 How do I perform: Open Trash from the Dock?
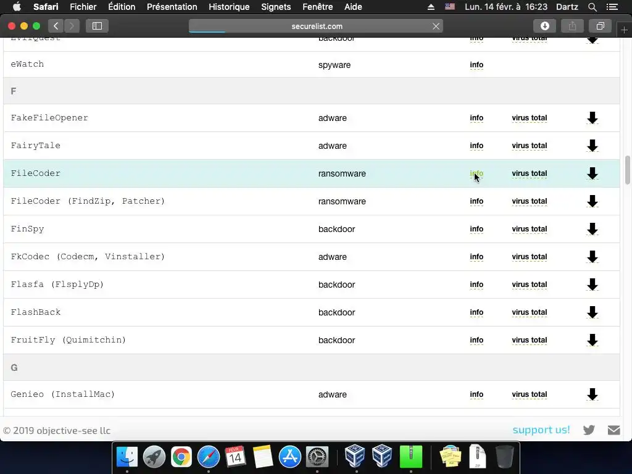504,457
